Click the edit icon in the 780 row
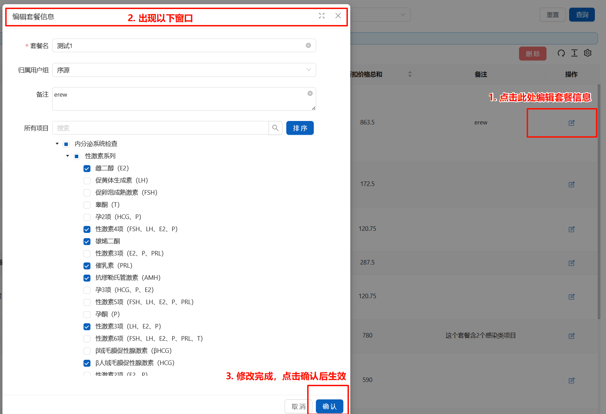Screen dimensions: 606x414 click(x=572, y=336)
